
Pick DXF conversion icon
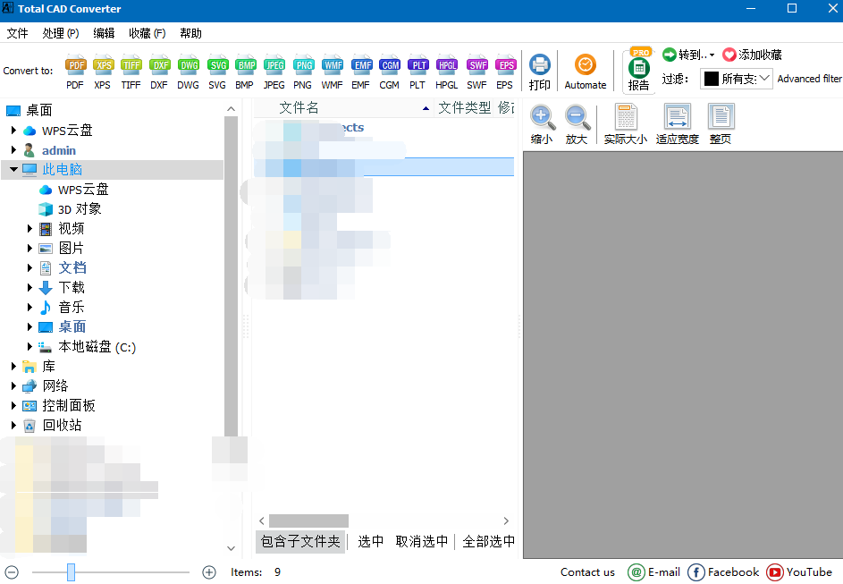pyautogui.click(x=159, y=72)
